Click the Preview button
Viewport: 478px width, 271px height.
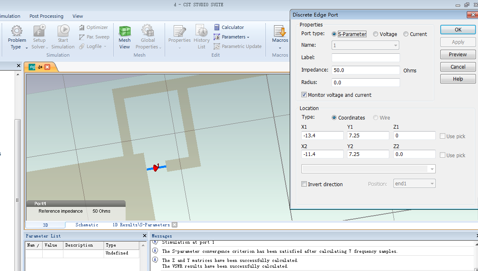pos(458,55)
